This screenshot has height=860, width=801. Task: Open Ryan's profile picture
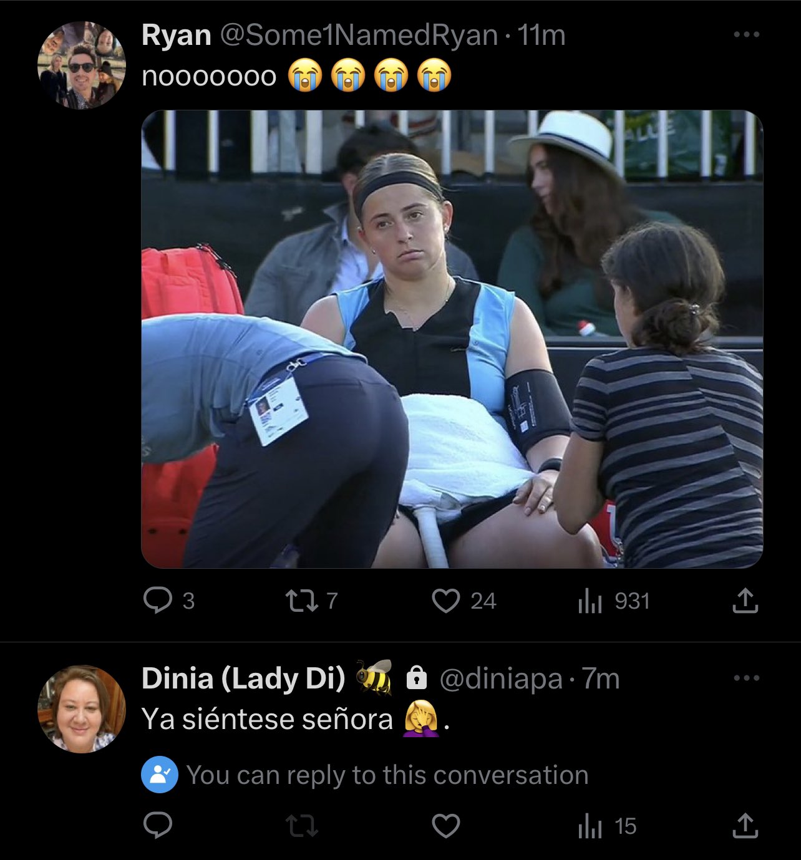pyautogui.click(x=82, y=66)
